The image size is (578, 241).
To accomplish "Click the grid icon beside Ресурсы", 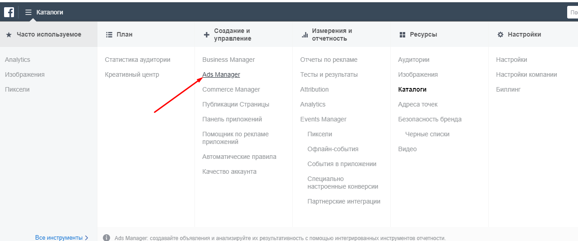I will point(402,35).
